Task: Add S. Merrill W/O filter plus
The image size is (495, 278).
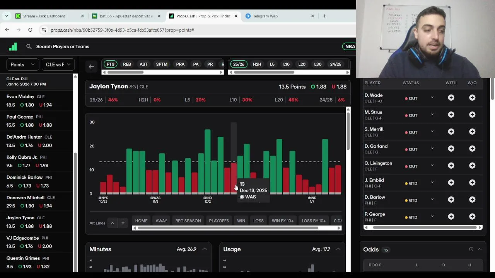Action: tap(472, 132)
